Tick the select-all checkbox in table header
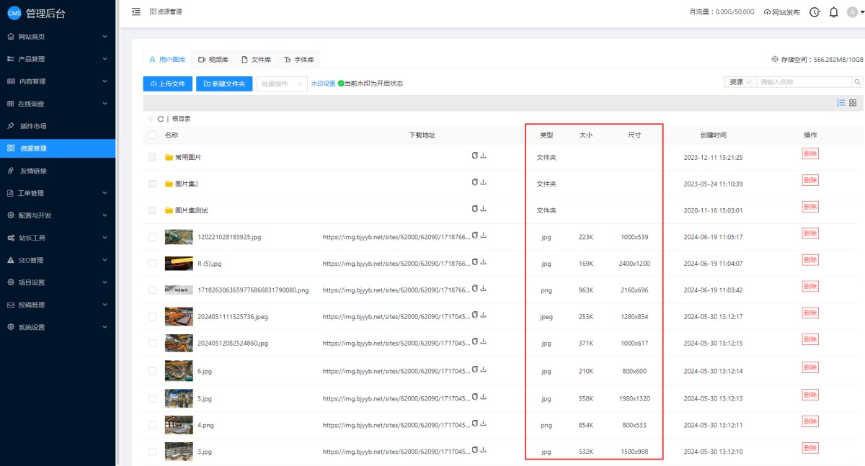The height and width of the screenshot is (466, 865). point(152,135)
